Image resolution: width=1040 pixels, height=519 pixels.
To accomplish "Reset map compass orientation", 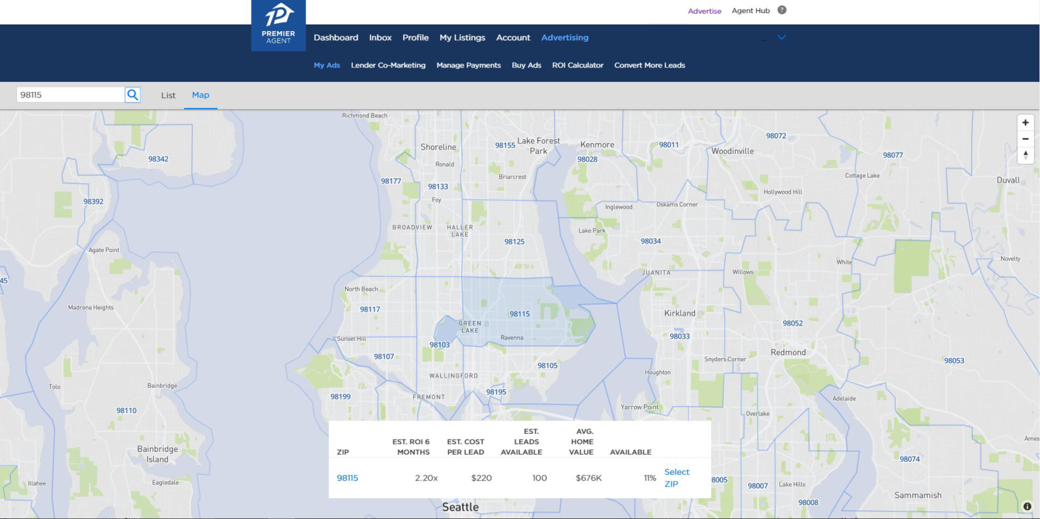I will [1026, 155].
